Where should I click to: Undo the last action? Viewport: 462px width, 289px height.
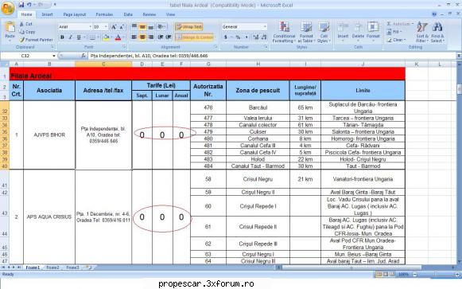29,5
